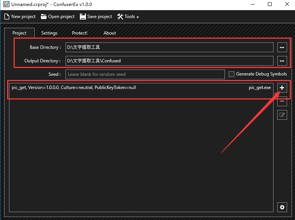Browse for Output Directory with ellipsis button
This screenshot has width=295, height=220.
coord(282,61)
